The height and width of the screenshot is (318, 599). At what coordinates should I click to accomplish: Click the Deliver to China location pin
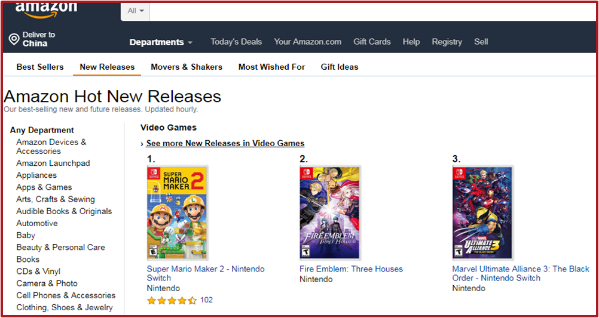pos(14,39)
